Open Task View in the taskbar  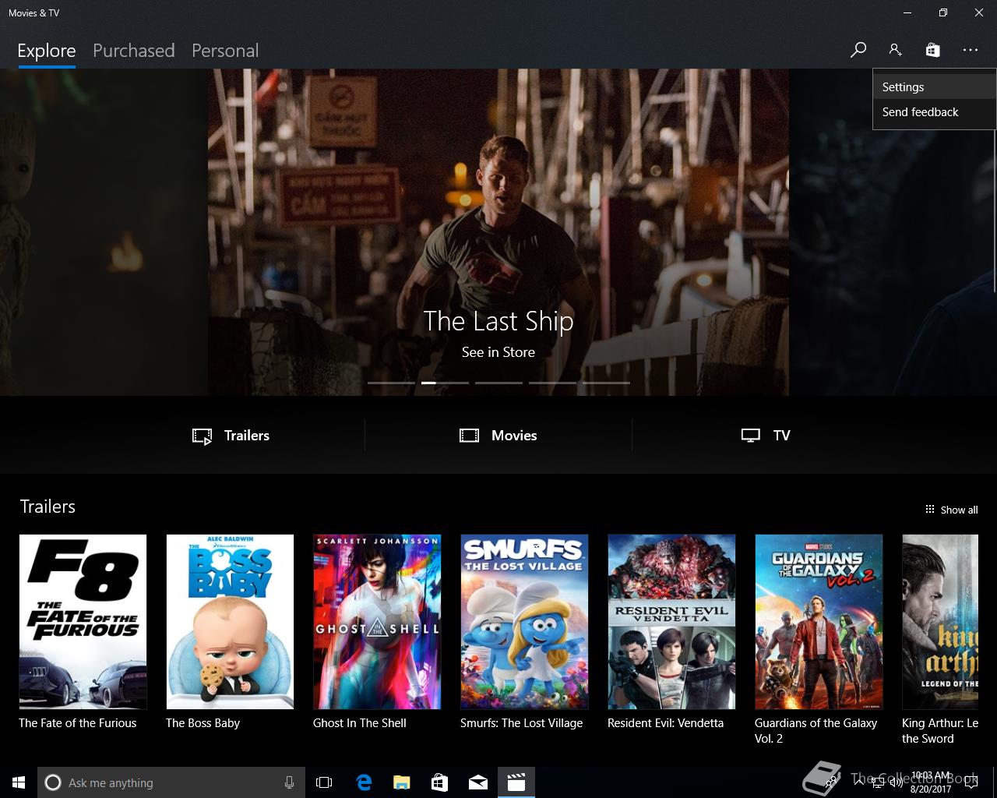[x=324, y=782]
